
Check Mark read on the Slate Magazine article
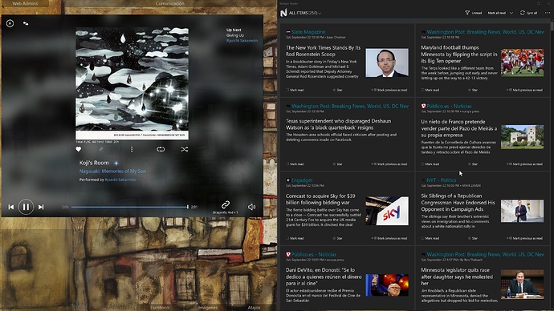[x=295, y=90]
